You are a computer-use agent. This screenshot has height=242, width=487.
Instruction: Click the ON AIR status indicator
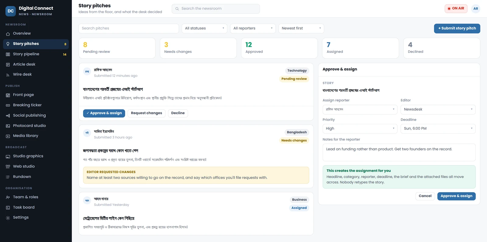456,9
